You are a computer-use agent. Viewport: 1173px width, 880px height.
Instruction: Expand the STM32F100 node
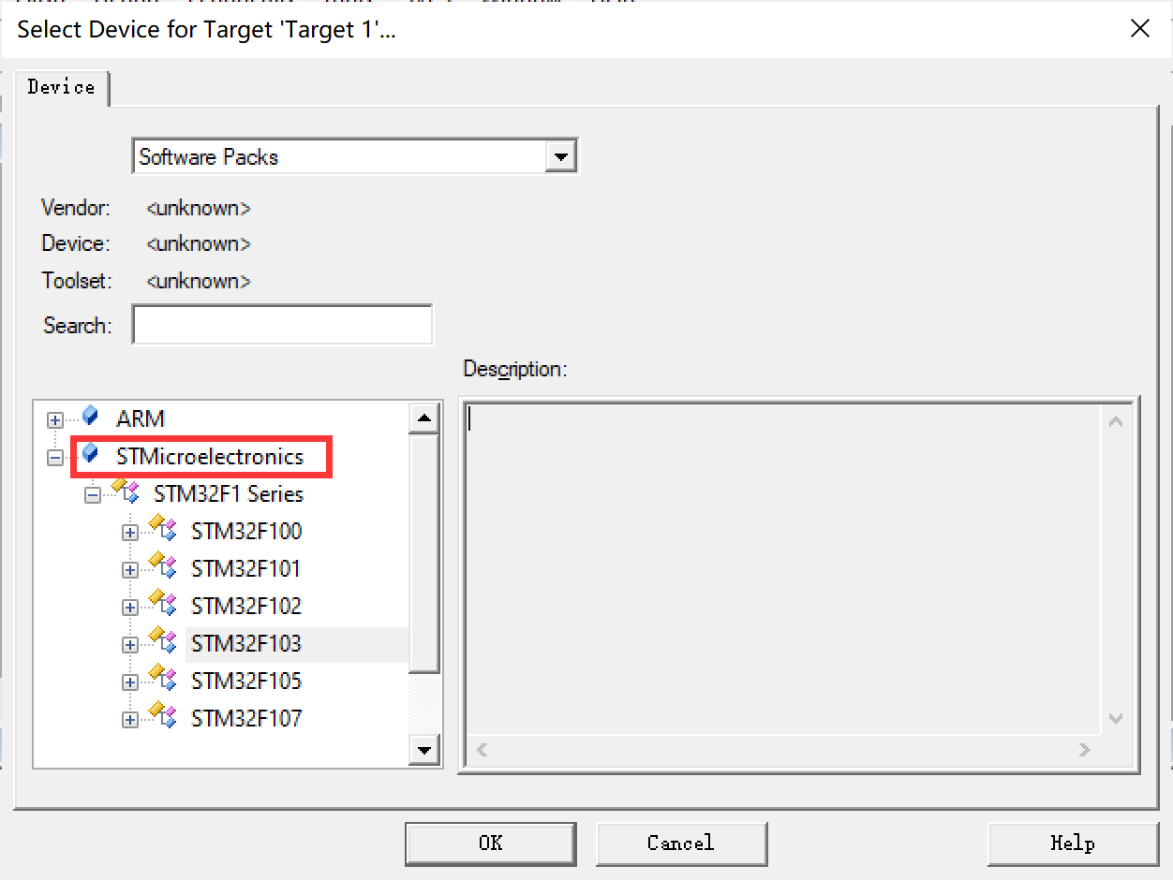(x=130, y=533)
